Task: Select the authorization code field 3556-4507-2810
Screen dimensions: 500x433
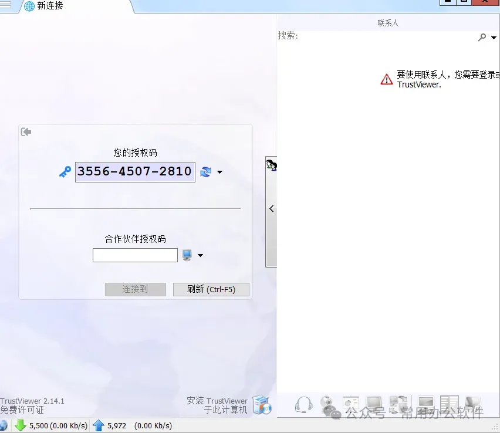Action: tap(135, 172)
